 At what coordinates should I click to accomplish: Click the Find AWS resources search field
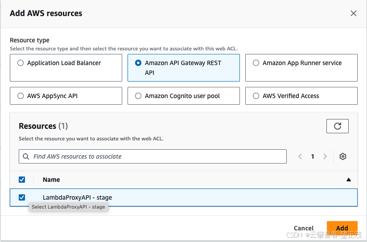pos(156,156)
